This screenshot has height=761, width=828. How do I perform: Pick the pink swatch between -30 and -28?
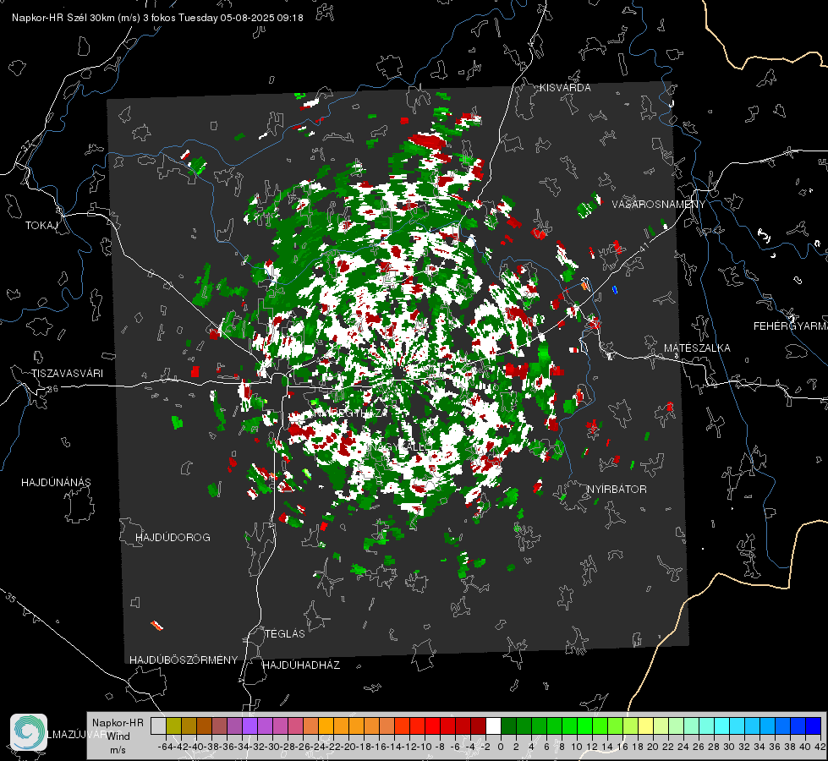click(280, 725)
